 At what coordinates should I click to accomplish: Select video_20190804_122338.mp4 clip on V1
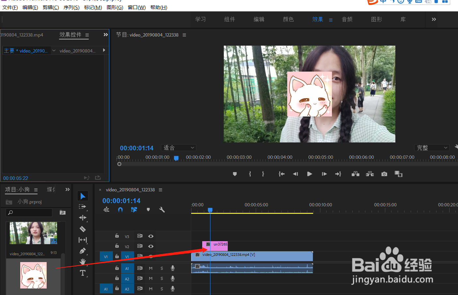coord(252,256)
